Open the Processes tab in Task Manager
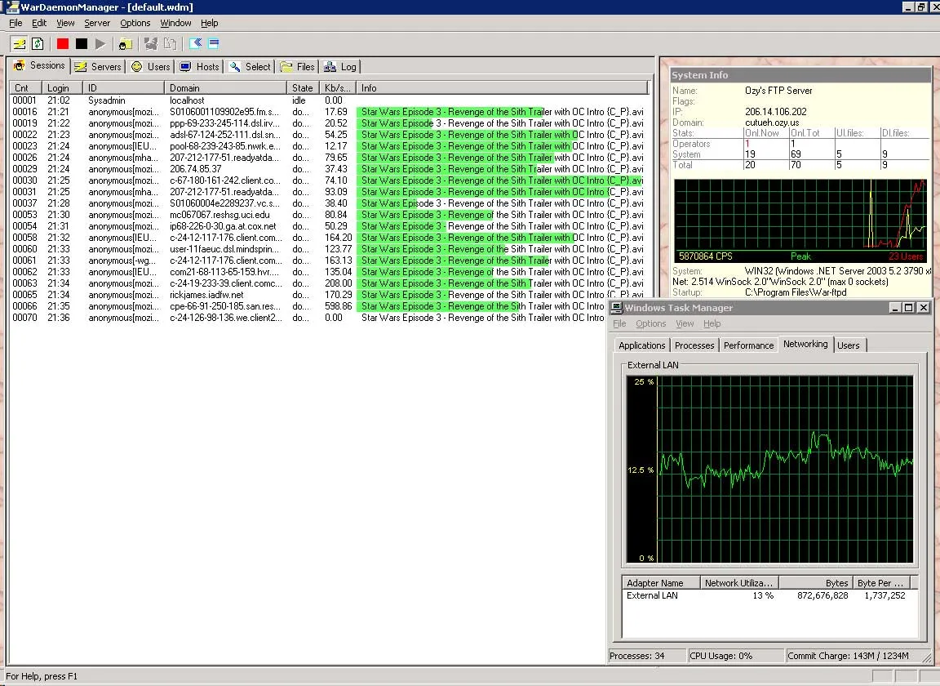 [694, 345]
